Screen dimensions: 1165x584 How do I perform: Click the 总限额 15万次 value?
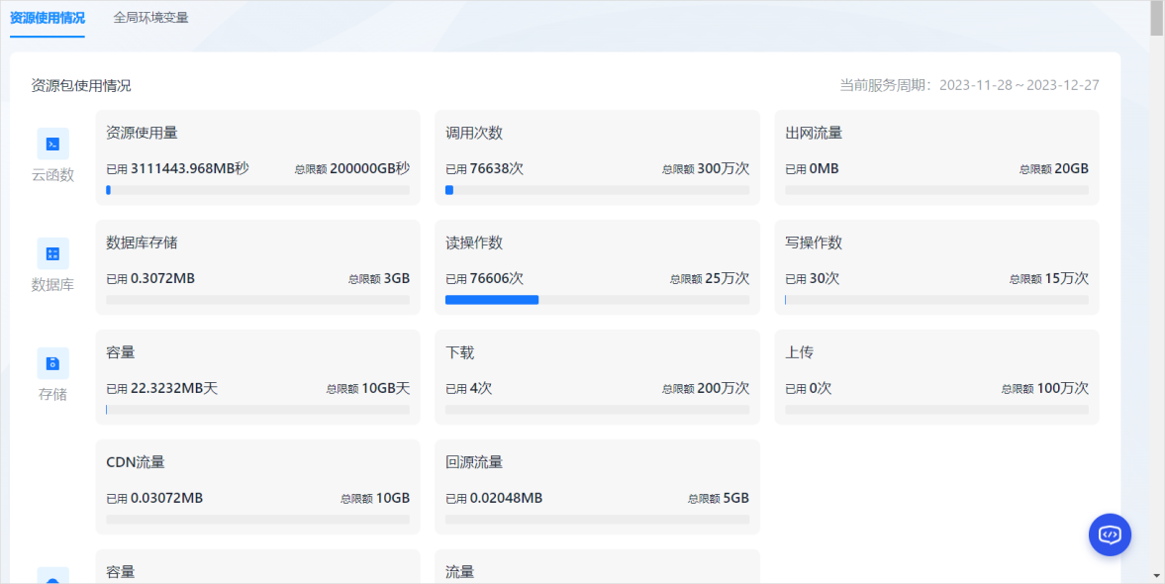pyautogui.click(x=1049, y=278)
